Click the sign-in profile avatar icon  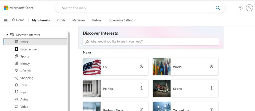pos(249,8)
